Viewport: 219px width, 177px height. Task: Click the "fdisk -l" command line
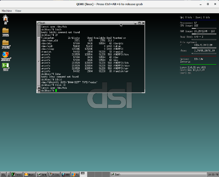click(53, 85)
